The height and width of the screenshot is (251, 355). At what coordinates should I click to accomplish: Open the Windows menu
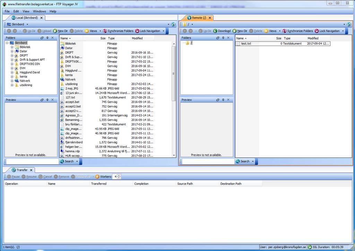coord(40,11)
